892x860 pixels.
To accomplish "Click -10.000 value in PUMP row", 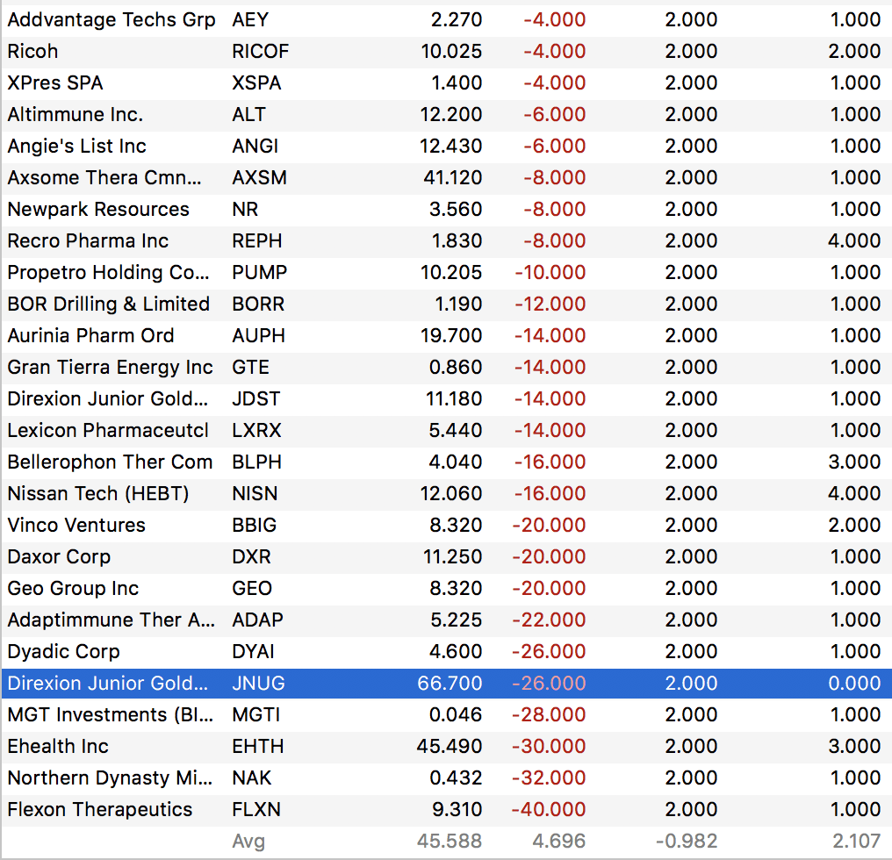I will click(x=550, y=272).
